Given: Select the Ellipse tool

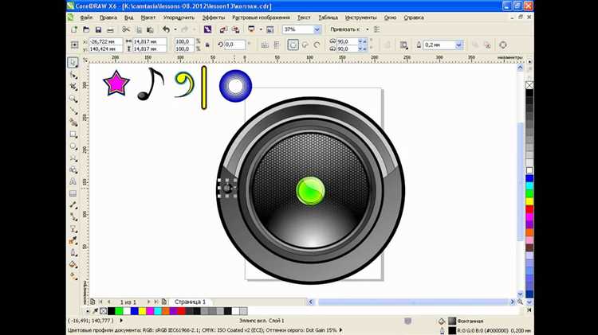Looking at the screenshot, I should 73,146.
